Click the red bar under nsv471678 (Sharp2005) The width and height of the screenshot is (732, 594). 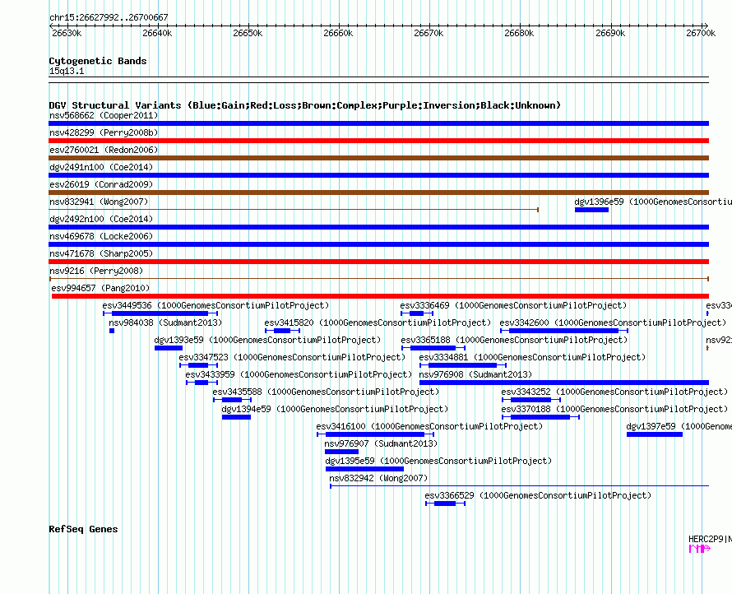click(x=378, y=262)
